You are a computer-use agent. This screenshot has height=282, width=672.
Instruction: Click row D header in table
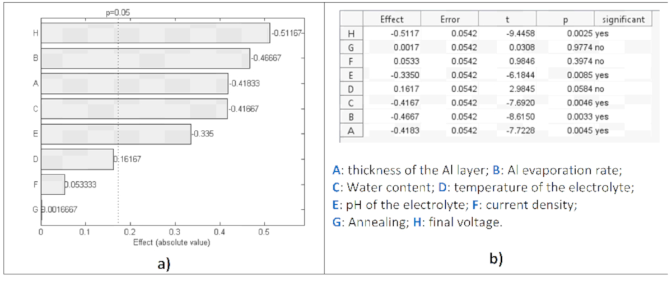tap(351, 88)
